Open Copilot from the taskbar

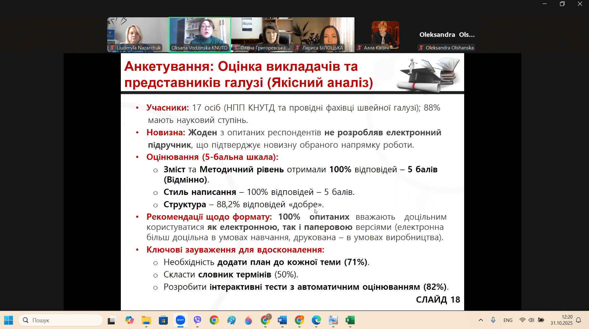[129, 320]
